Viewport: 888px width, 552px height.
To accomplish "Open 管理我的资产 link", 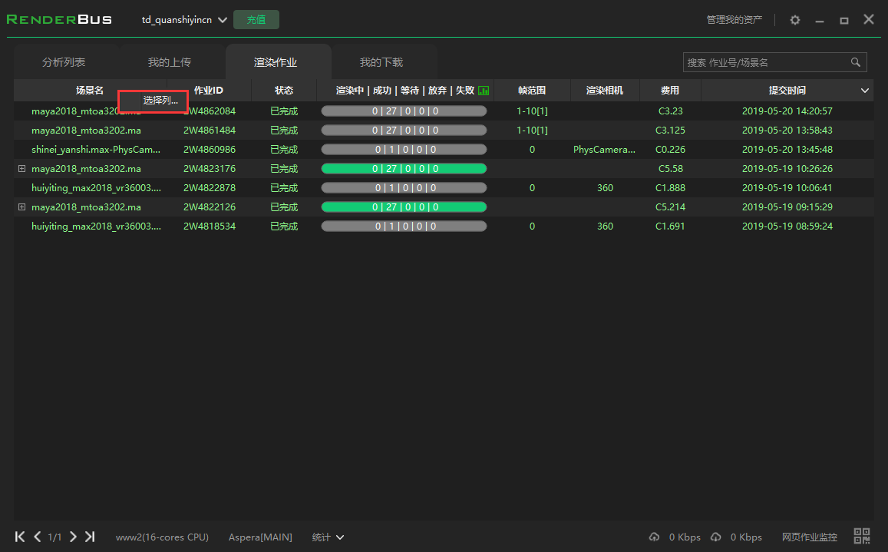I will tap(734, 20).
